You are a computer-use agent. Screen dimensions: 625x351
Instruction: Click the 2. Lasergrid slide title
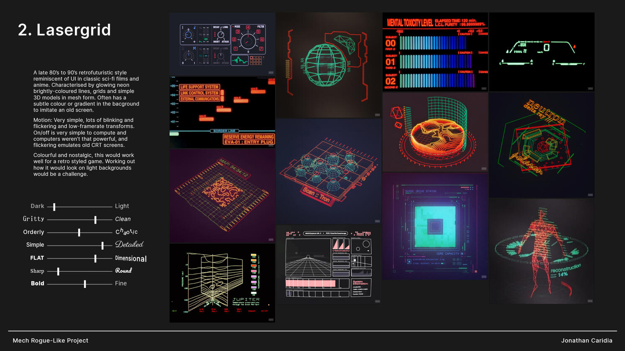click(64, 30)
